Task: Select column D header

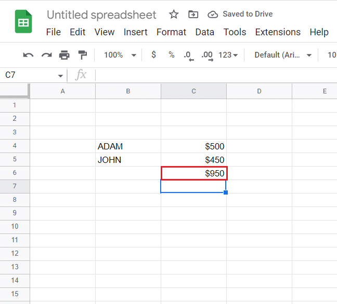Action: tap(259, 91)
